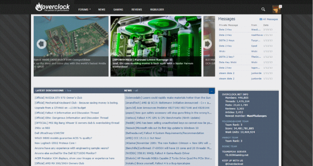Open the @Overclocknet link
The image size is (313, 166).
[x=234, y=164]
